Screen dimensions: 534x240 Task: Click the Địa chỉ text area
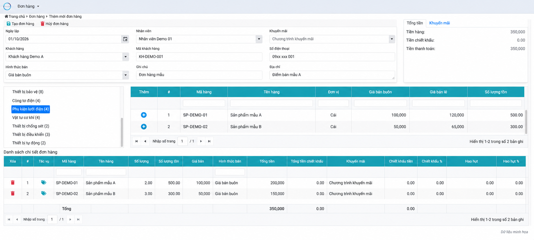click(332, 75)
